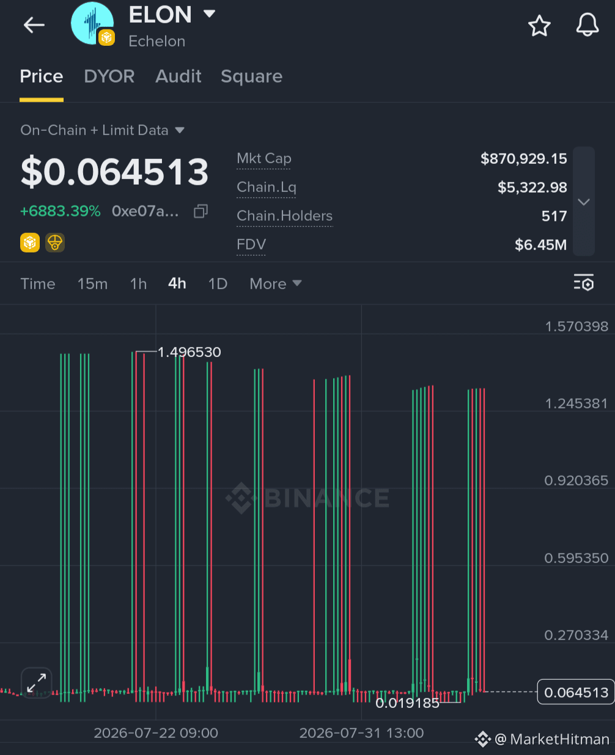Open the Audit tab

[179, 76]
